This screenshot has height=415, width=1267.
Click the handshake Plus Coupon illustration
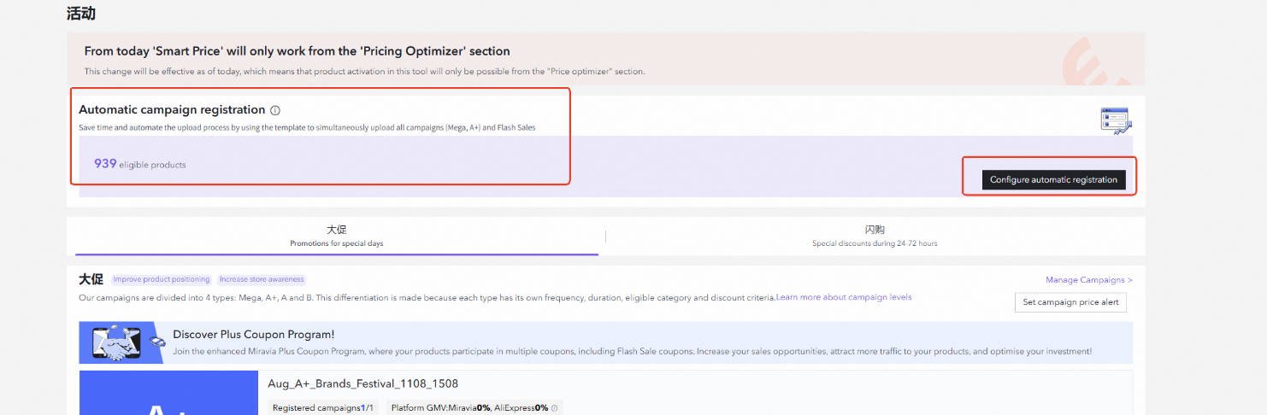(x=119, y=342)
